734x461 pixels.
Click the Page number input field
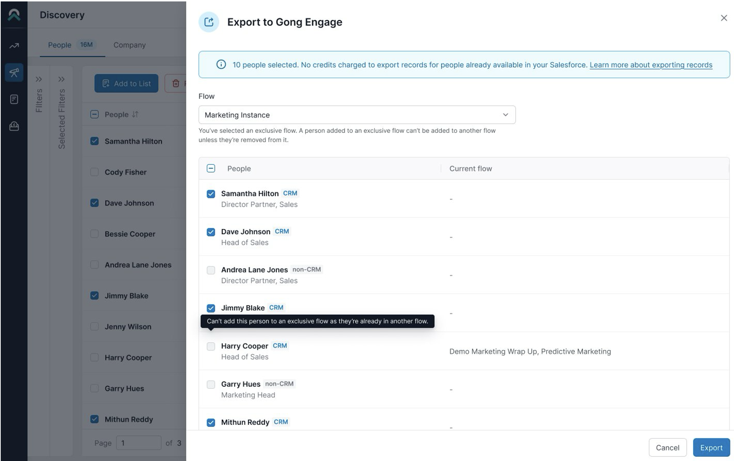(x=138, y=443)
